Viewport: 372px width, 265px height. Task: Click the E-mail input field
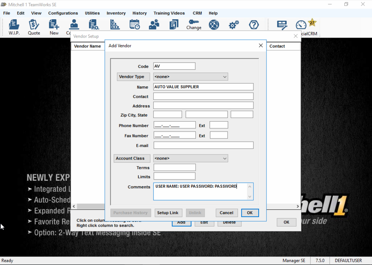click(x=203, y=145)
